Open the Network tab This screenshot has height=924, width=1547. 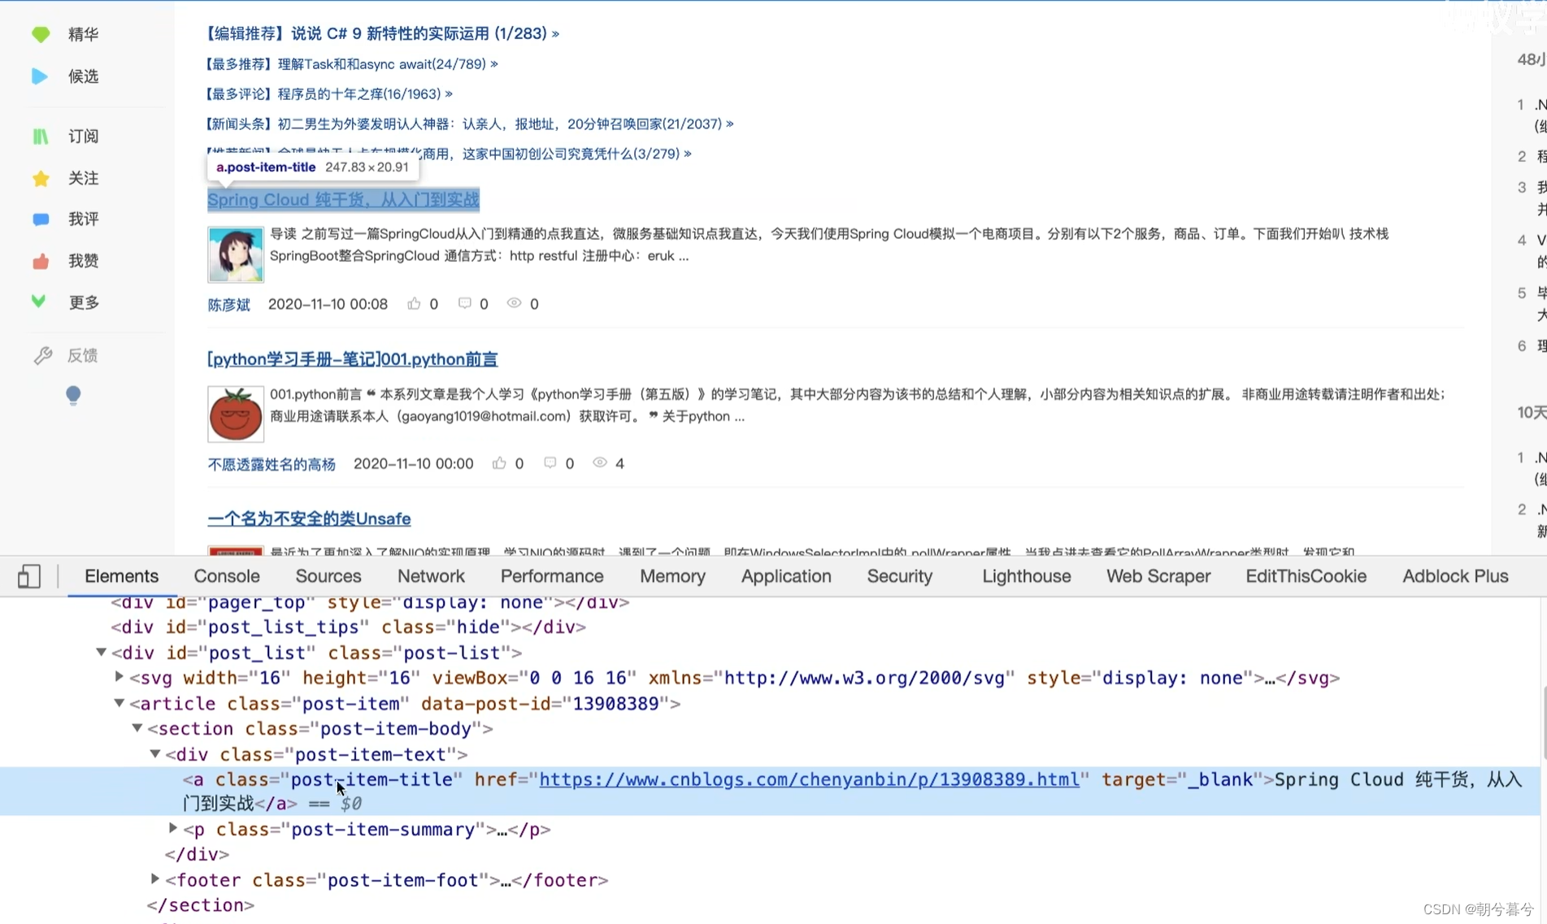431,576
